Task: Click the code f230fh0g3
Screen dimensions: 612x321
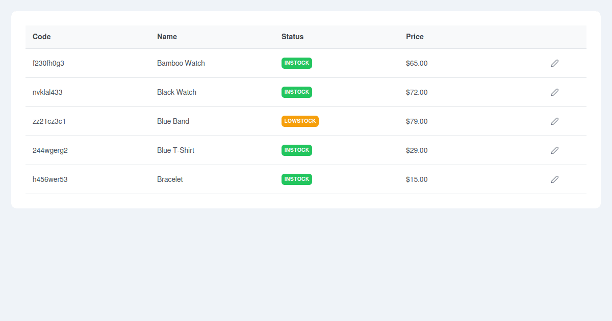Action: pyautogui.click(x=49, y=63)
